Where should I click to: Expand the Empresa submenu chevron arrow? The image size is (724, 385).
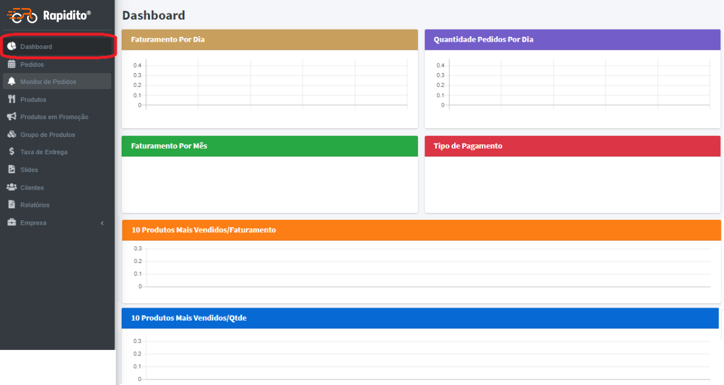click(102, 223)
